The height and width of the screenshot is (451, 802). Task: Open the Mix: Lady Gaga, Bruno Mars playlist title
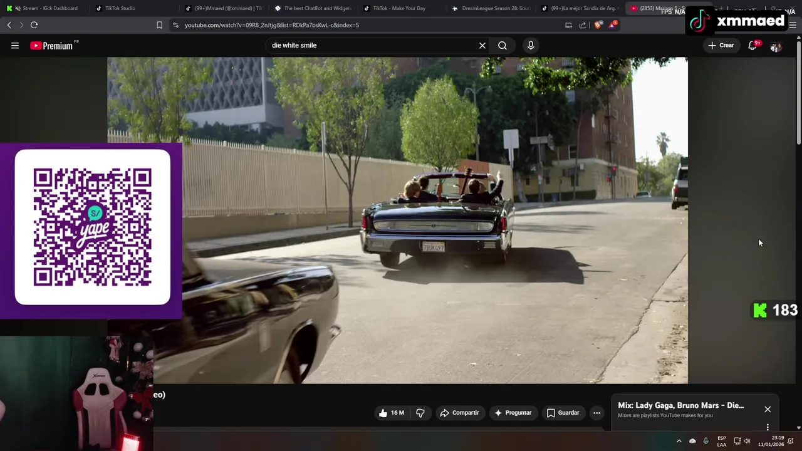point(681,405)
